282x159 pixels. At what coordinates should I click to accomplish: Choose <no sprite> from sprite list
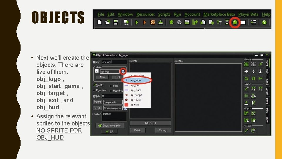pos(137,75)
